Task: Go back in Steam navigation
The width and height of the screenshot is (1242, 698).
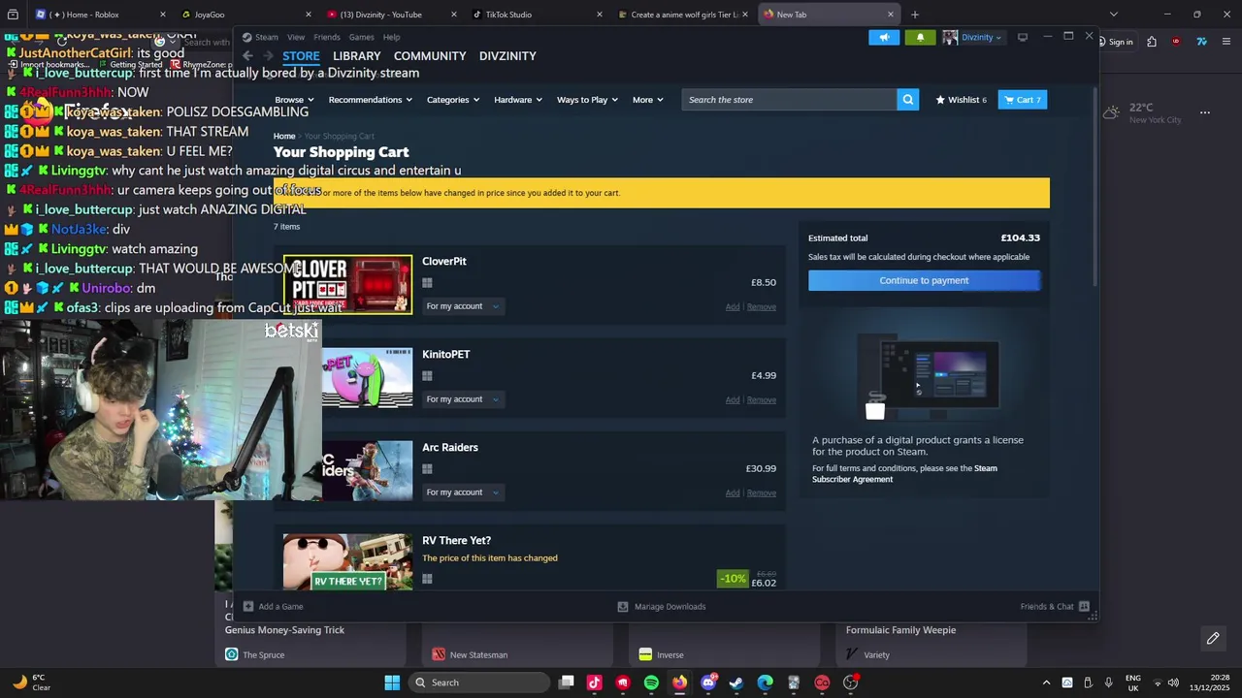Action: point(247,56)
